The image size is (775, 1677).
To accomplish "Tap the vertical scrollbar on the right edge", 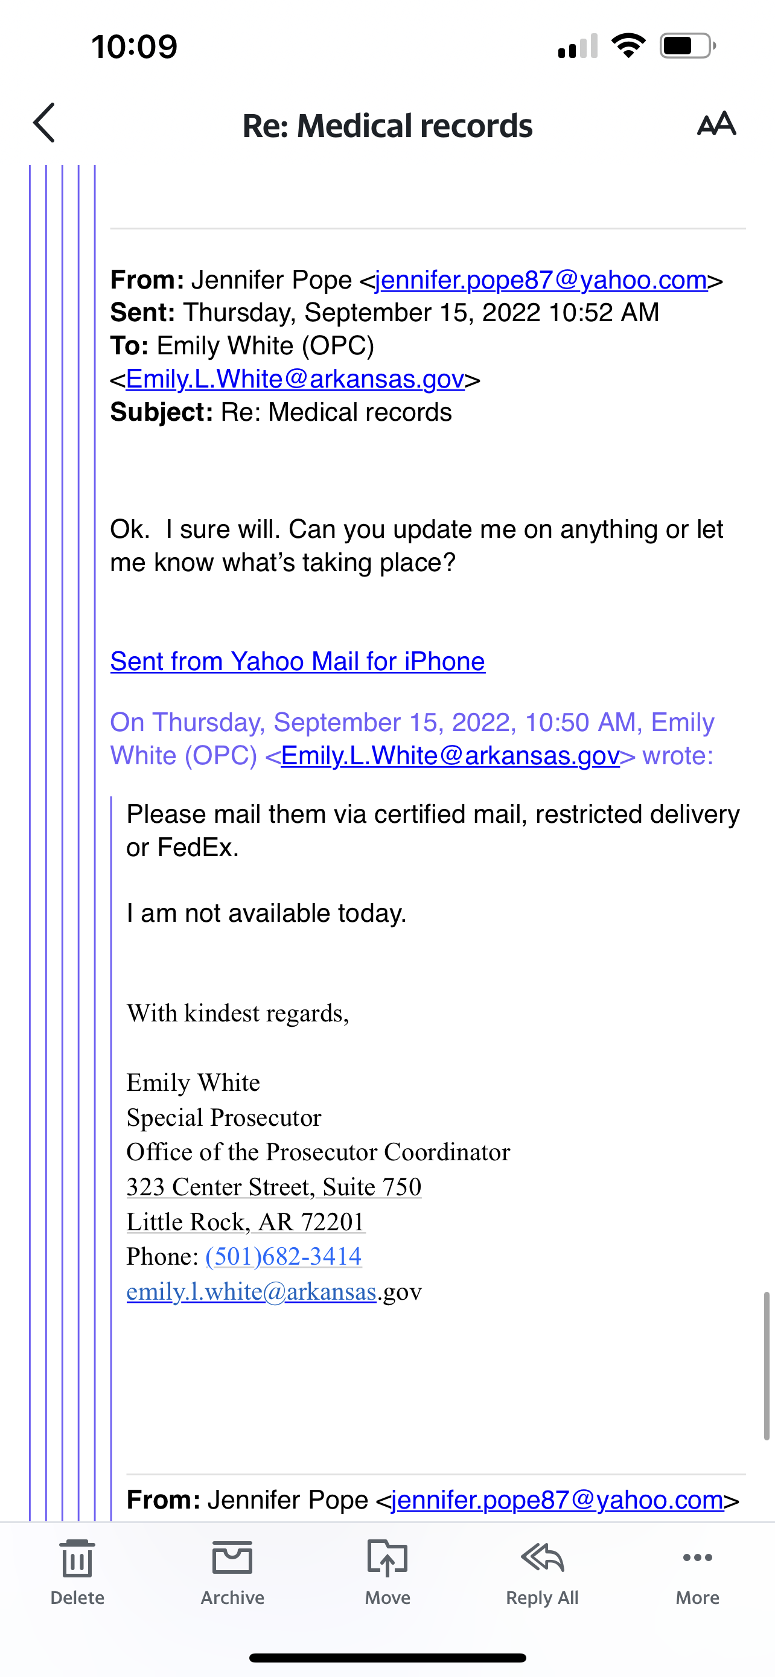I will click(767, 1365).
